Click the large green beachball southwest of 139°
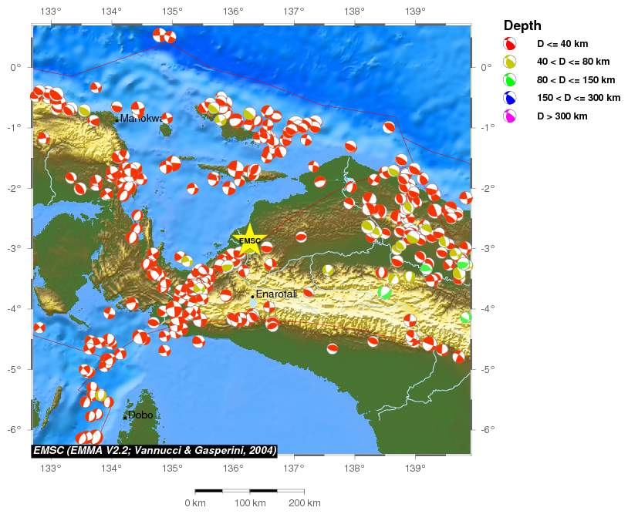Image resolution: width=628 pixels, height=514 pixels. 385,292
